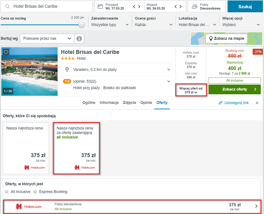Click the calendar icon in date field

tap(100, 7)
